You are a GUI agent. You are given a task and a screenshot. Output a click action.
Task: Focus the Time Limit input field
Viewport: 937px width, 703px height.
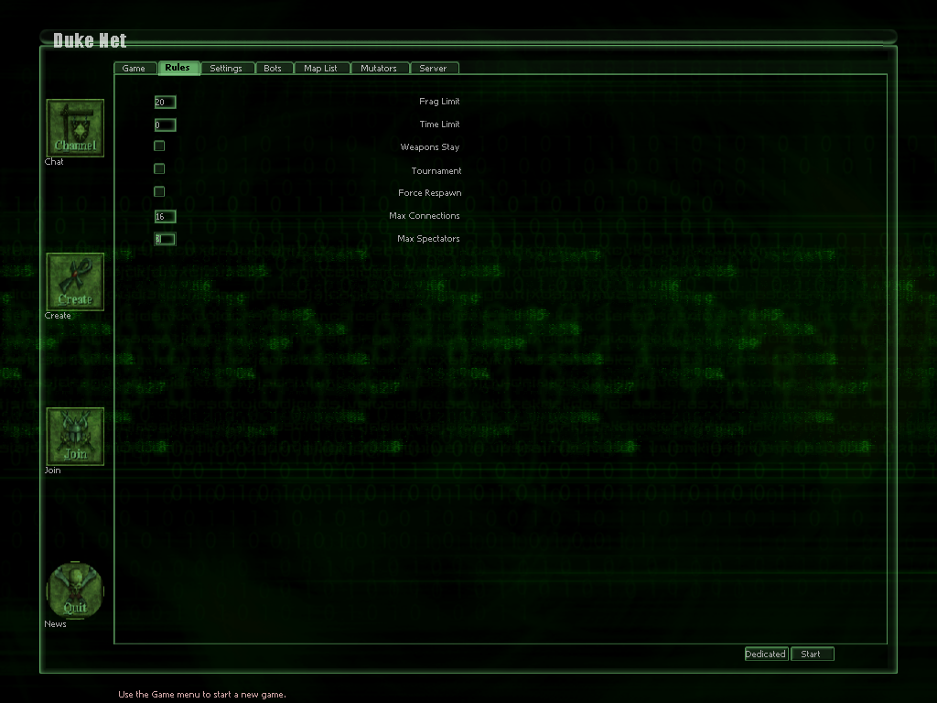click(x=165, y=124)
